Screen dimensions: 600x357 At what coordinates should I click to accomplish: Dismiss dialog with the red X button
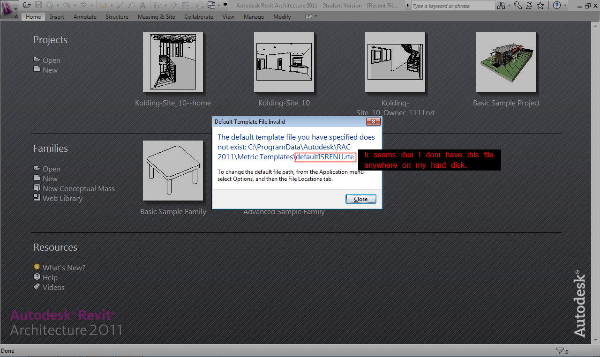point(373,122)
